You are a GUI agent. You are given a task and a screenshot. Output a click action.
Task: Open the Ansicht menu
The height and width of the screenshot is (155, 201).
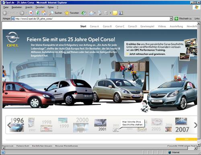[29, 7]
